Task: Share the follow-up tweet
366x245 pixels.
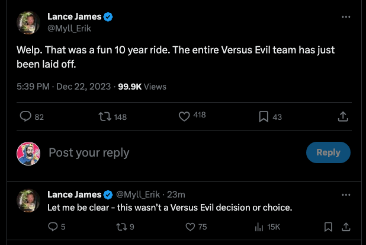Action: tap(346, 227)
